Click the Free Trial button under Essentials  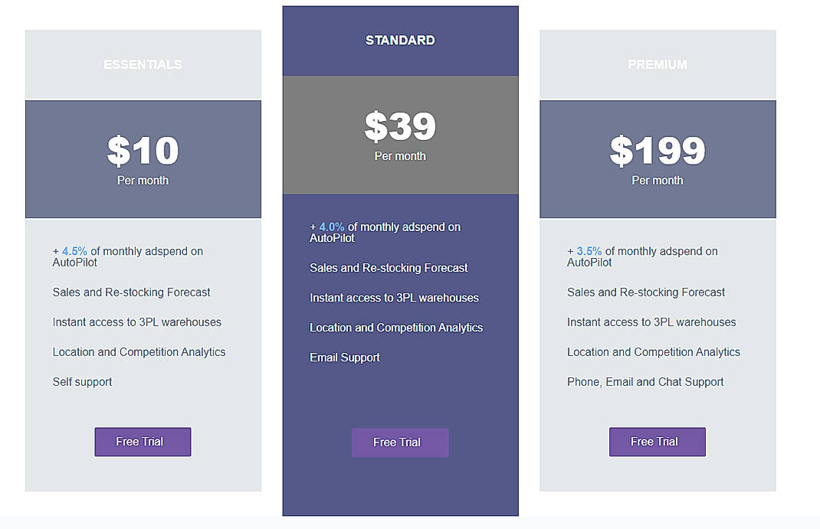[x=143, y=442]
